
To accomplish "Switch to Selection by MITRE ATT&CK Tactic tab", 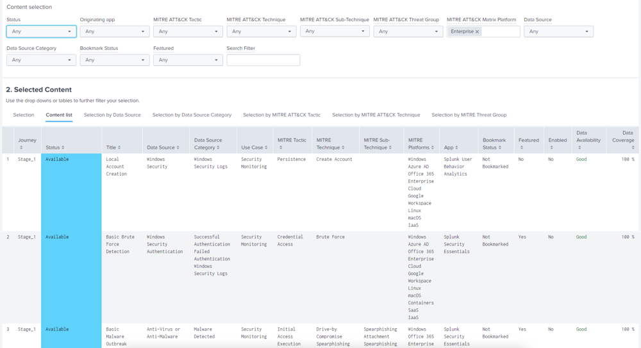I will point(281,115).
